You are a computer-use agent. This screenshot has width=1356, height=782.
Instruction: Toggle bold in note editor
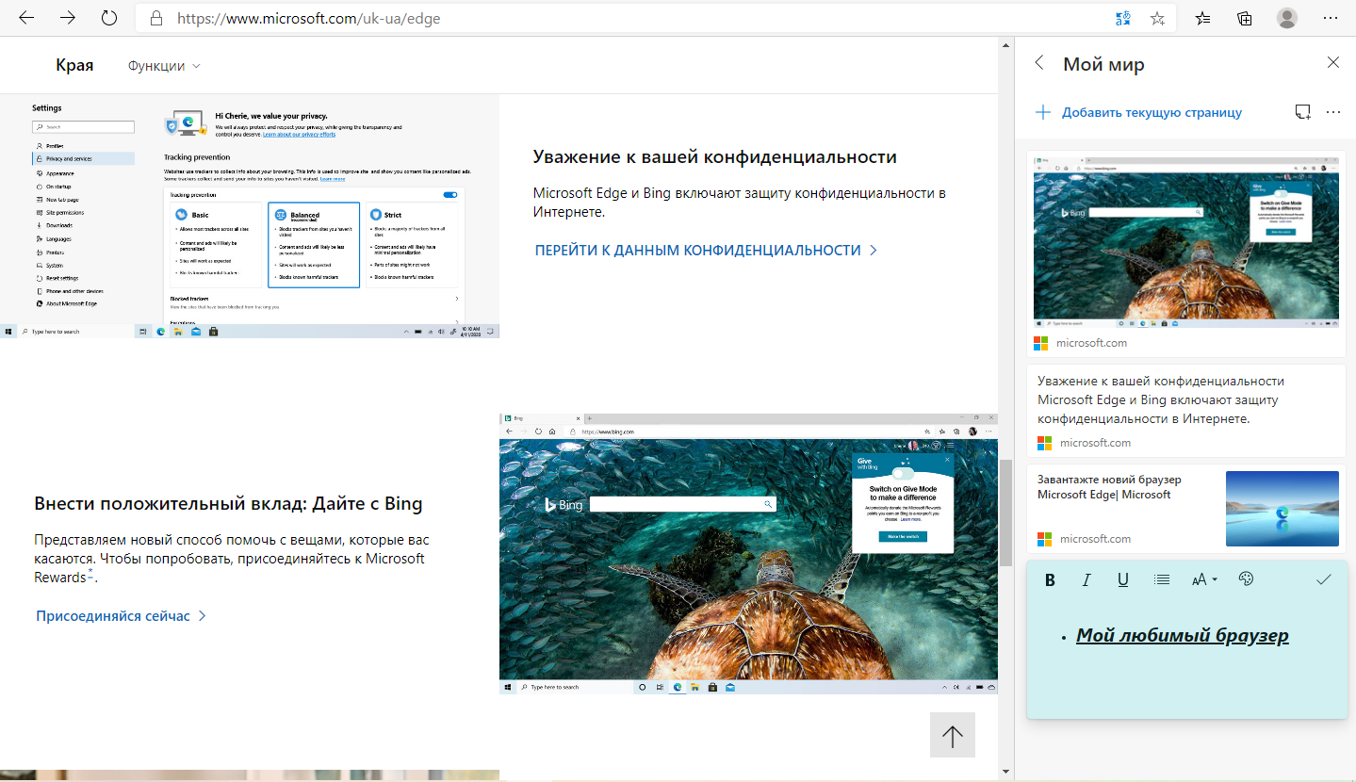click(x=1050, y=580)
